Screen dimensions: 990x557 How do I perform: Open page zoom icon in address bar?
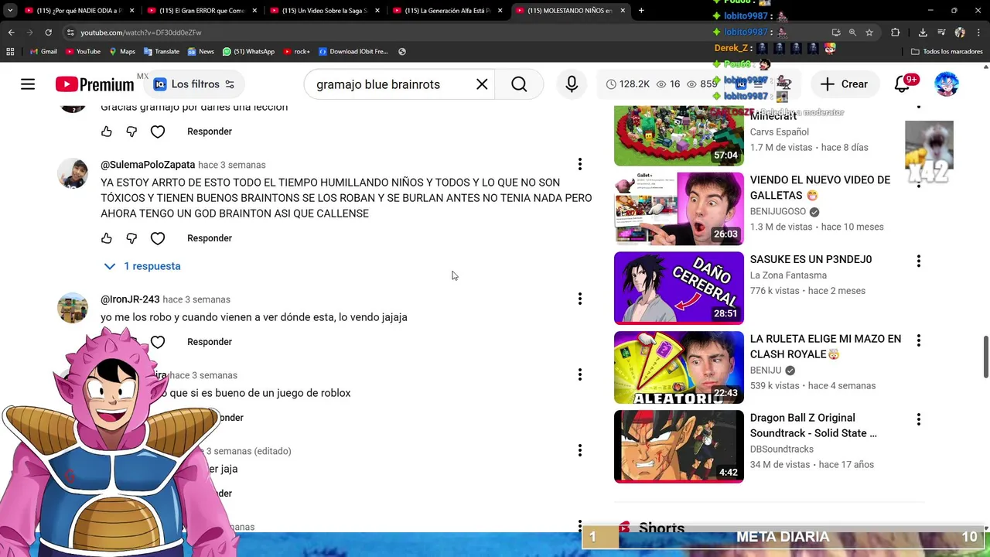tap(852, 32)
